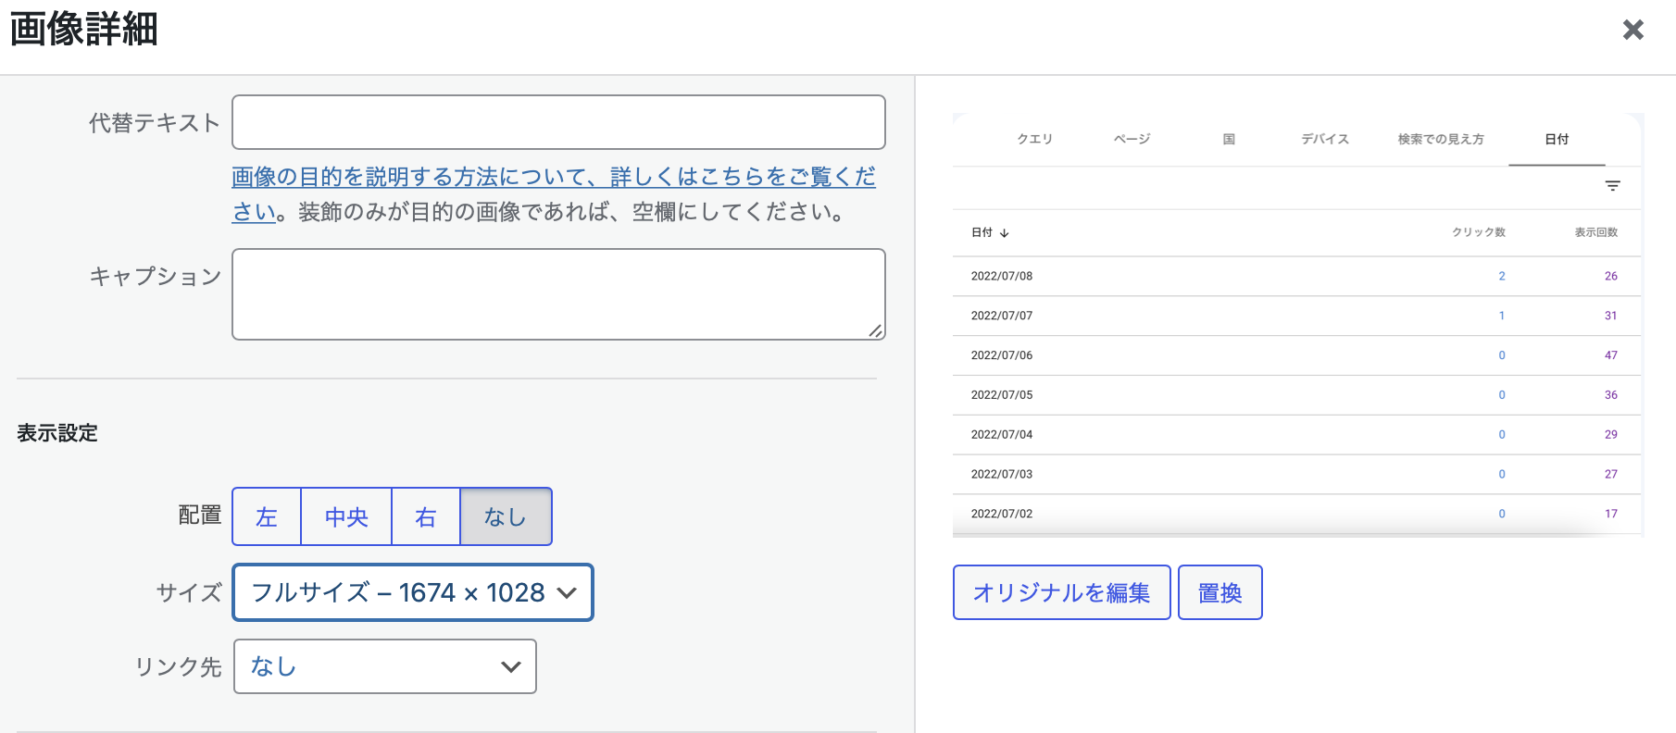Click the 表示回数 column header
This screenshot has width=1676, height=733.
(x=1596, y=232)
